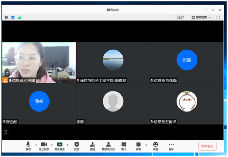Screen dimensions: 228x157
Task: Expand the audio options arrow beside mute
Action: pos(36,145)
